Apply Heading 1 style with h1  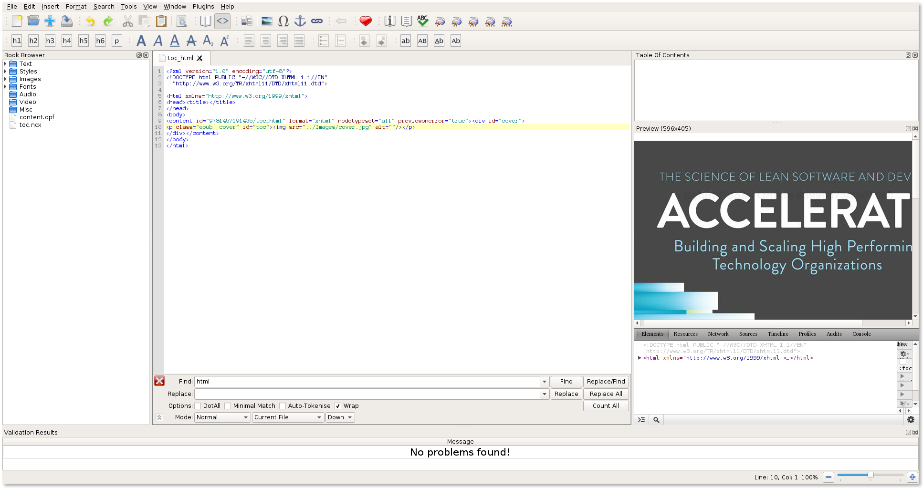pos(17,41)
